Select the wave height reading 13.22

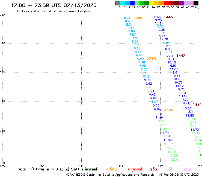pos(173,156)
